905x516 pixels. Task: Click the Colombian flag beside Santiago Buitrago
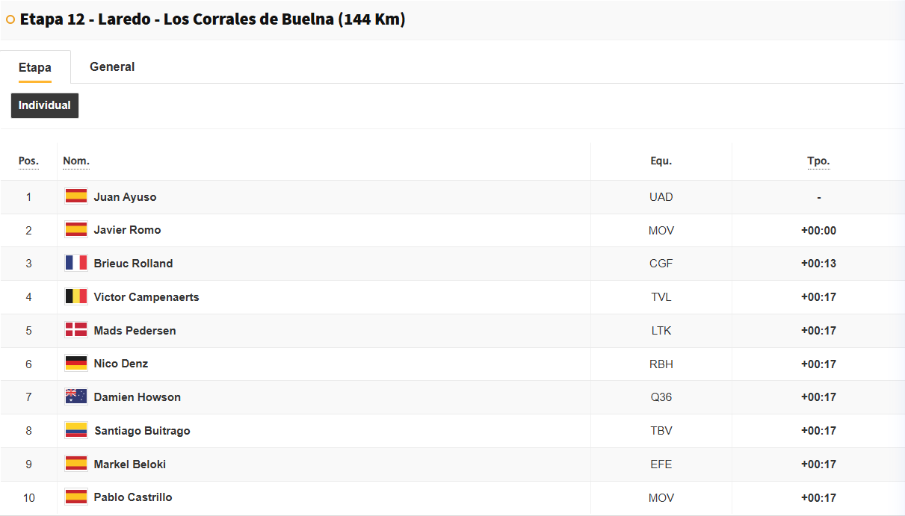coord(76,430)
